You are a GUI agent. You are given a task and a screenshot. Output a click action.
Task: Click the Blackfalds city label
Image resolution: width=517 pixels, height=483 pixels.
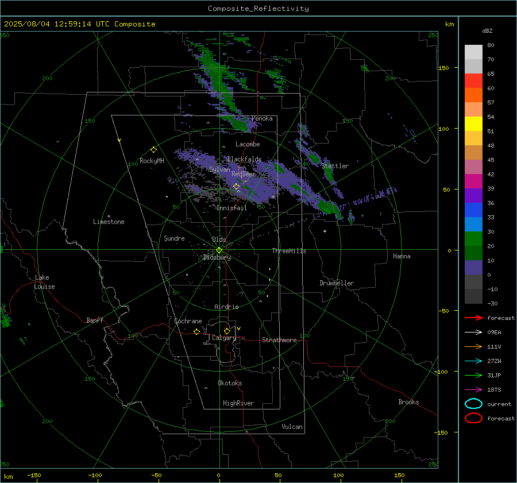pos(244,159)
